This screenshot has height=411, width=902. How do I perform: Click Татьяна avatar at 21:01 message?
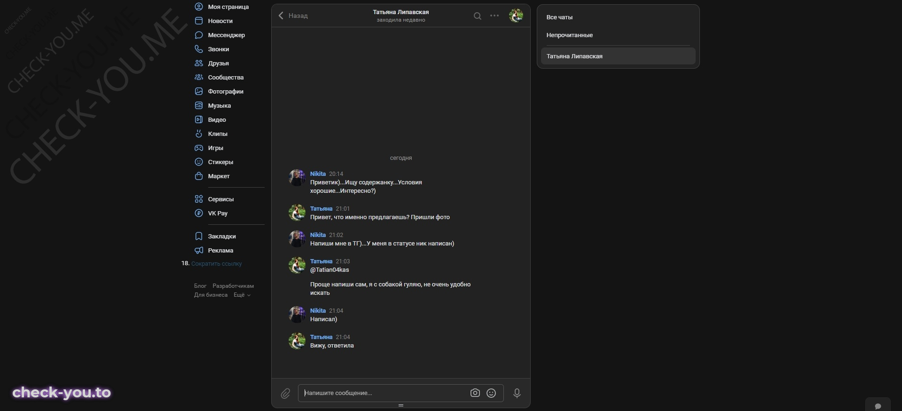click(x=297, y=213)
